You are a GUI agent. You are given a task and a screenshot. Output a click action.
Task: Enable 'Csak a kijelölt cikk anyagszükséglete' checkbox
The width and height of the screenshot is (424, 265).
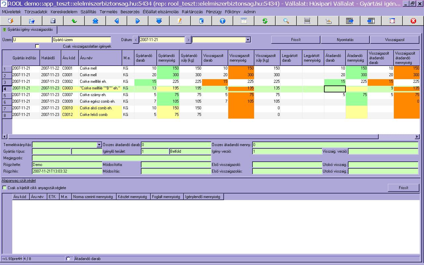(5, 188)
